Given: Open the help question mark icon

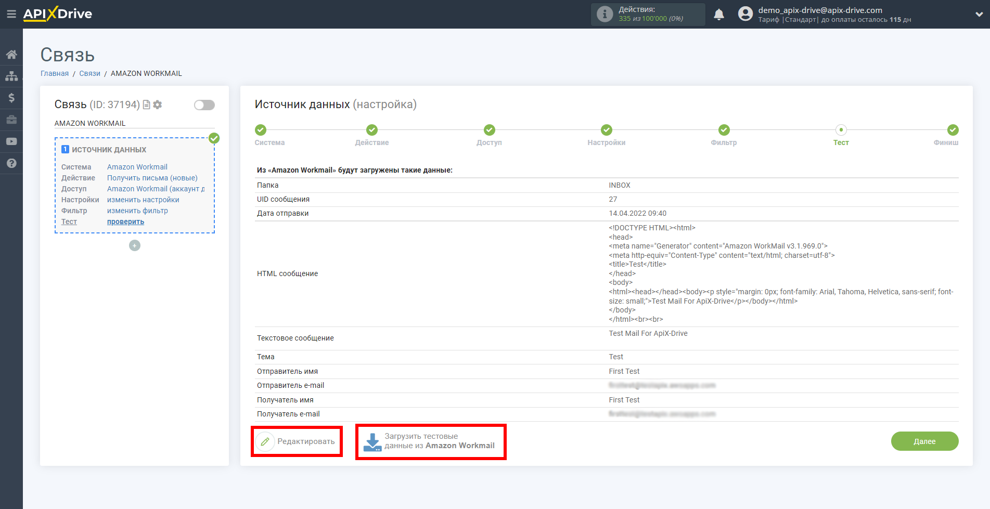Looking at the screenshot, I should tap(11, 163).
